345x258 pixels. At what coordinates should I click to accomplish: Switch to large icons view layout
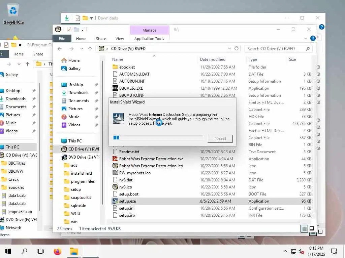[x=312, y=228]
